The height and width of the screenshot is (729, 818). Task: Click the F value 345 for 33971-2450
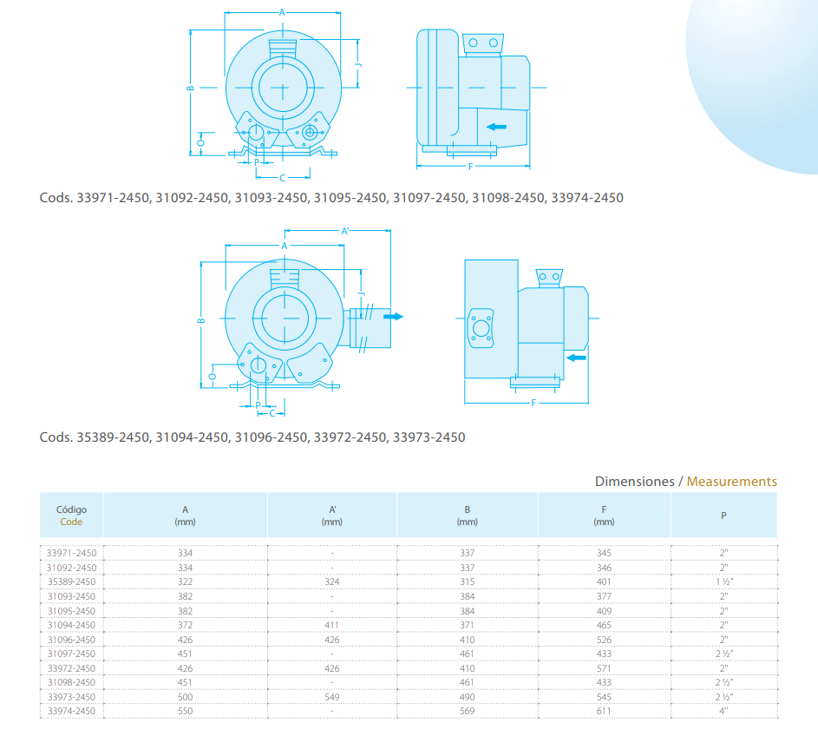pyautogui.click(x=604, y=553)
